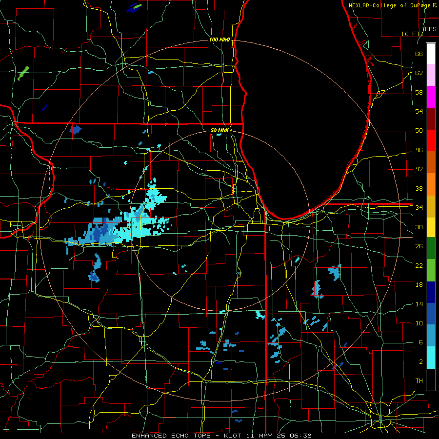The image size is (439, 439).
Task: Click the legend value 54
Action: click(x=419, y=111)
